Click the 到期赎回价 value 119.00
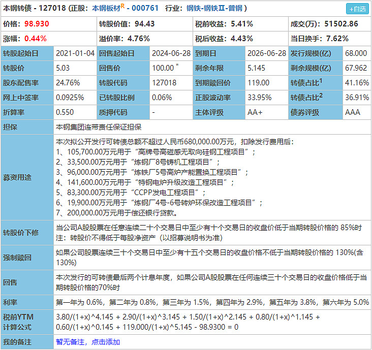The height and width of the screenshot is (350, 372). (x=258, y=83)
